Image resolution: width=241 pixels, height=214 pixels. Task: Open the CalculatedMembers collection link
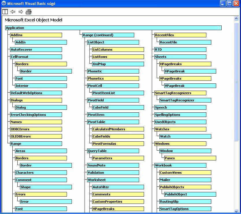(118, 129)
